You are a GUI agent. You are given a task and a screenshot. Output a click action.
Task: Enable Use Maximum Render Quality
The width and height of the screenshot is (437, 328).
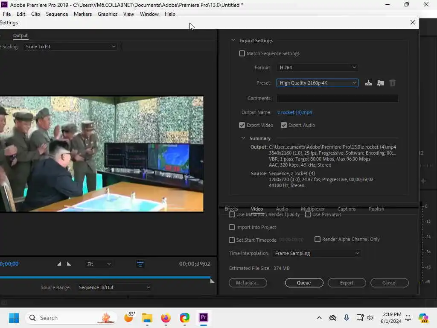pos(232,214)
